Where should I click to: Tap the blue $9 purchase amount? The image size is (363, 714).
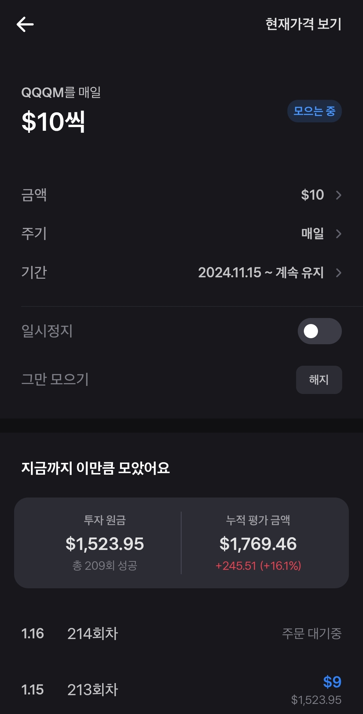332,682
